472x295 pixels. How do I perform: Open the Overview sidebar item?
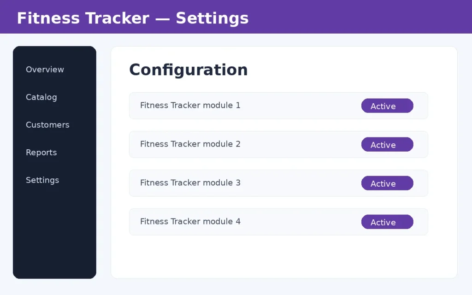(x=45, y=70)
